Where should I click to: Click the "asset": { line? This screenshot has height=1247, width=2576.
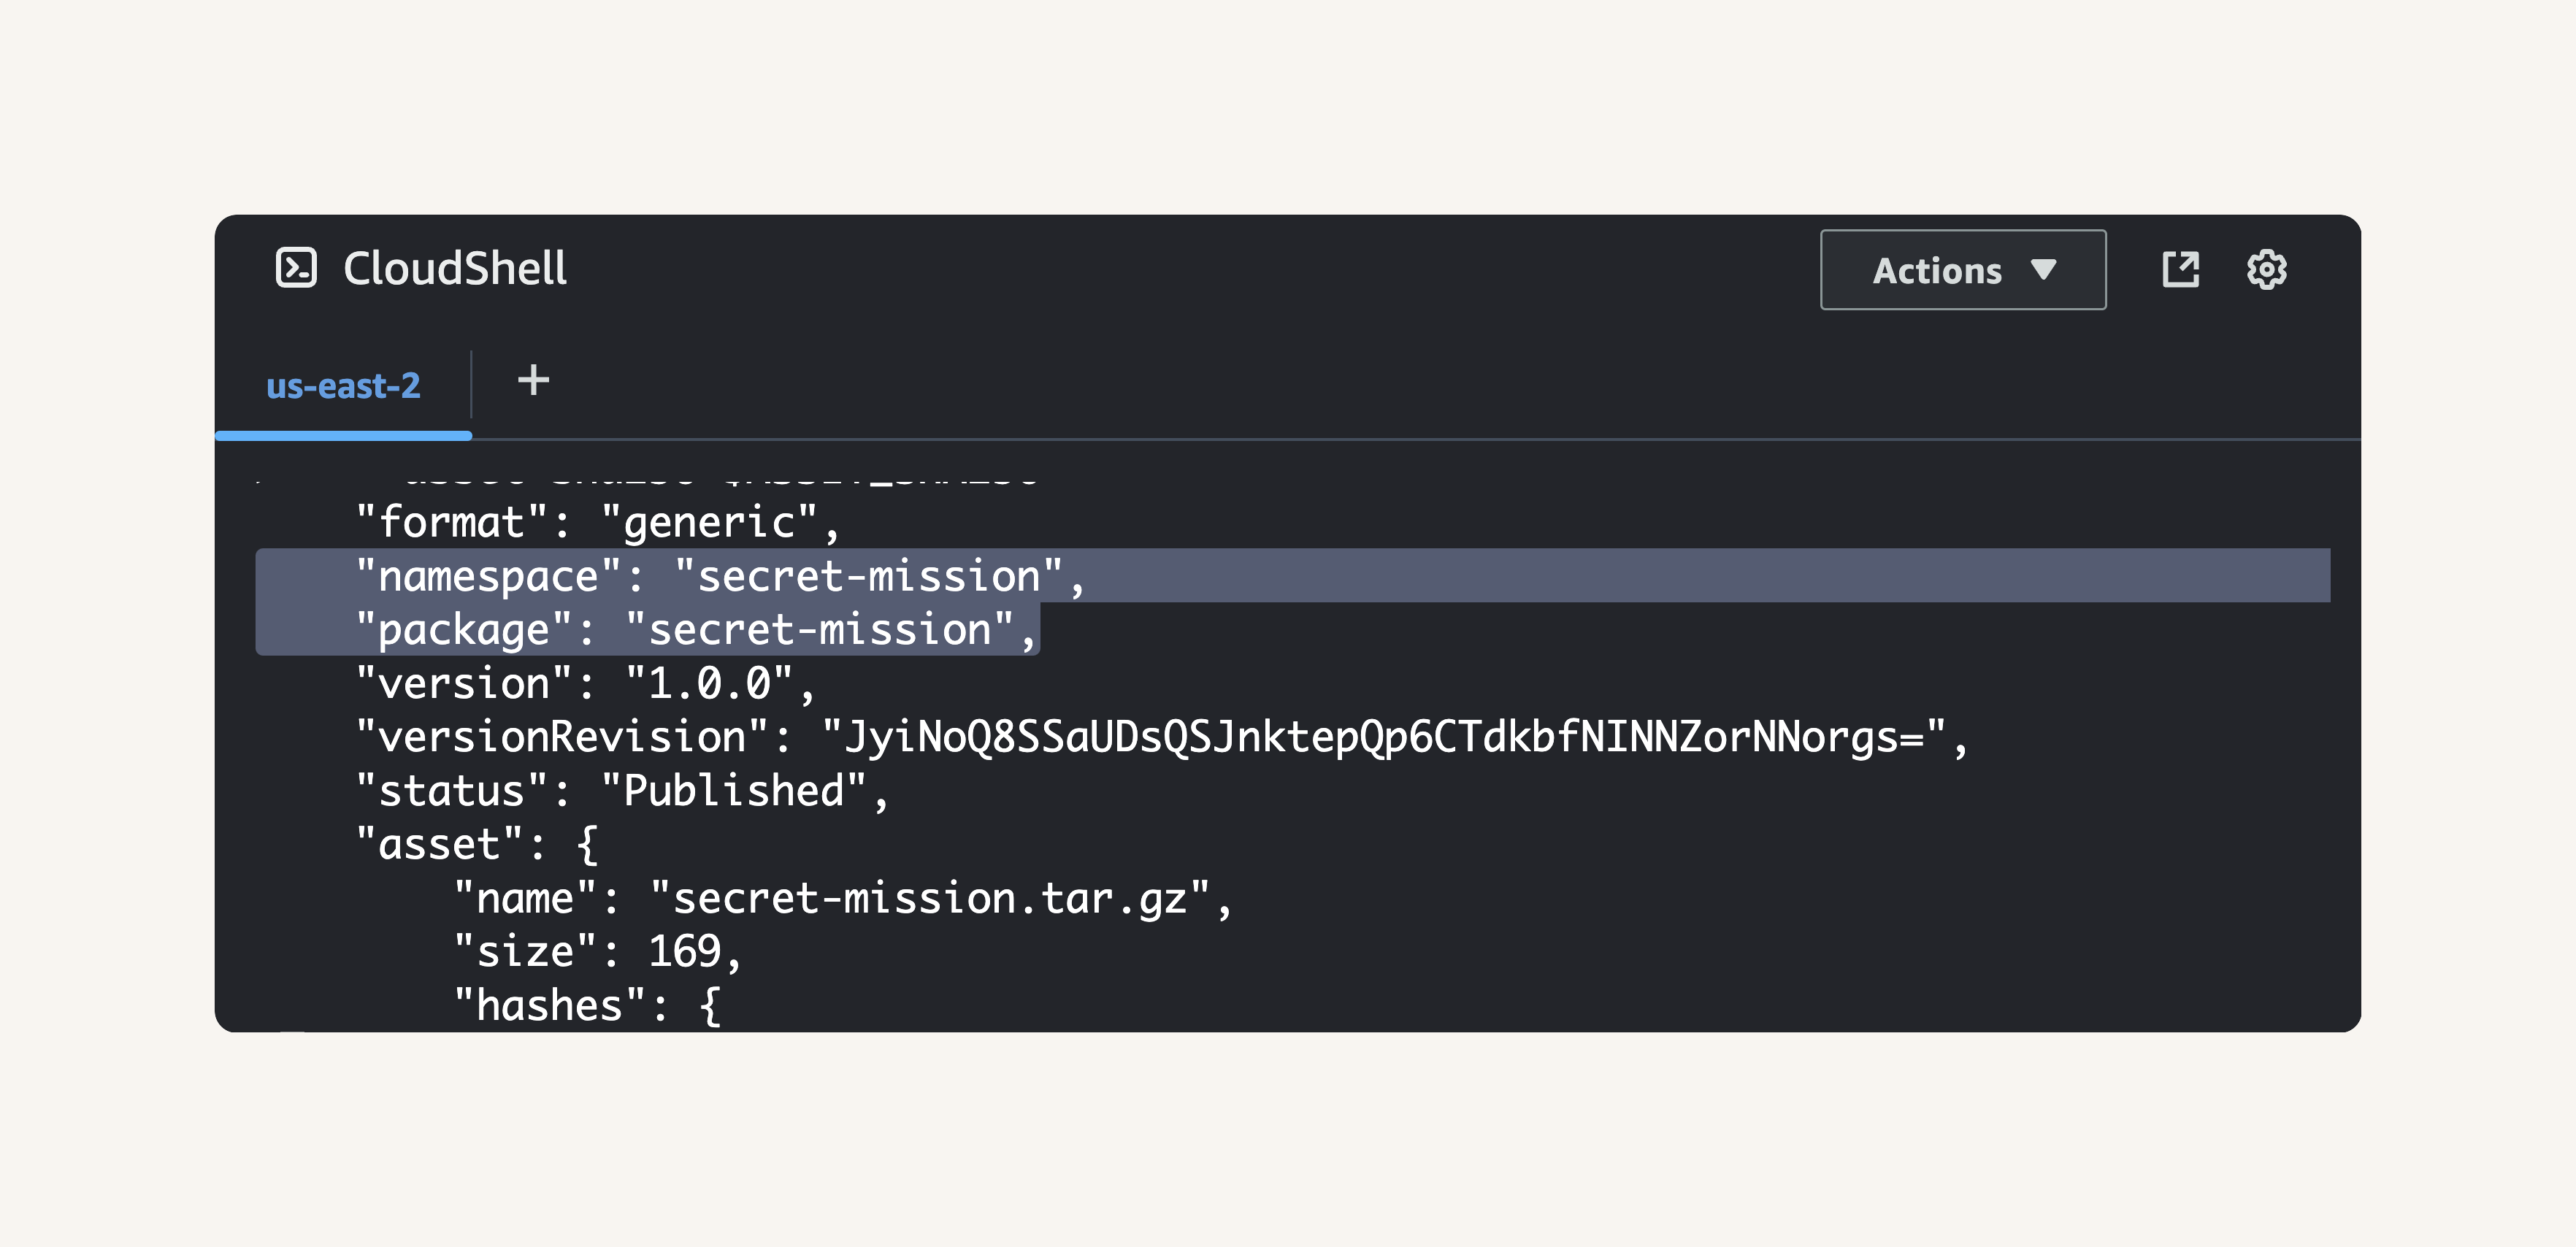[477, 845]
